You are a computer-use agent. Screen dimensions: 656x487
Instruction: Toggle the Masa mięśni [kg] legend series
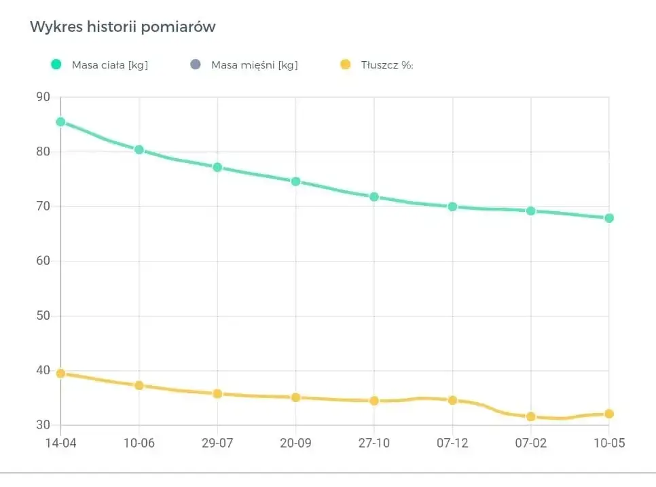pyautogui.click(x=254, y=65)
